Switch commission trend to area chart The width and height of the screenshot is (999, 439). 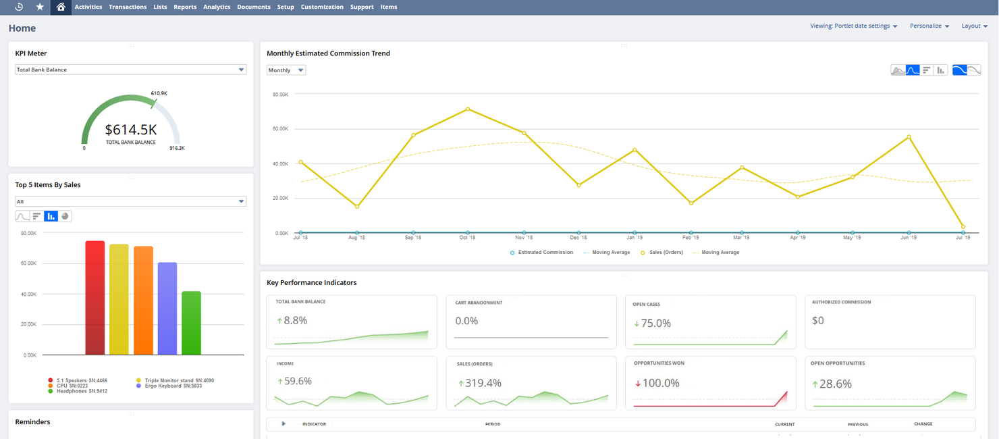[898, 70]
